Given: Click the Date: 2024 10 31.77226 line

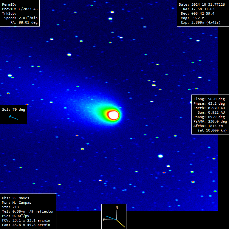Looking at the screenshot, I should (202, 4).
